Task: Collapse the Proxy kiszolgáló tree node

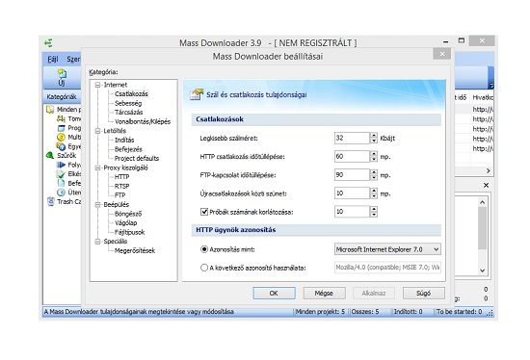Action: click(x=97, y=167)
